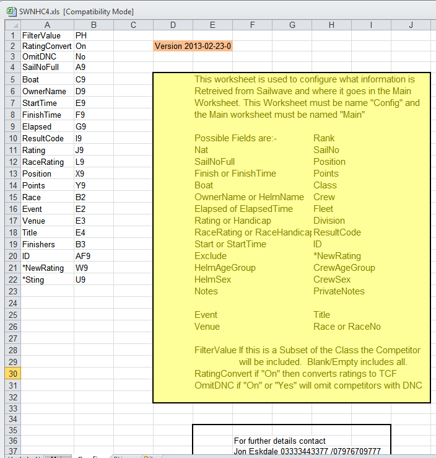Click the Select All corner of the grid
This screenshot has width=436, height=458.
[13, 25]
